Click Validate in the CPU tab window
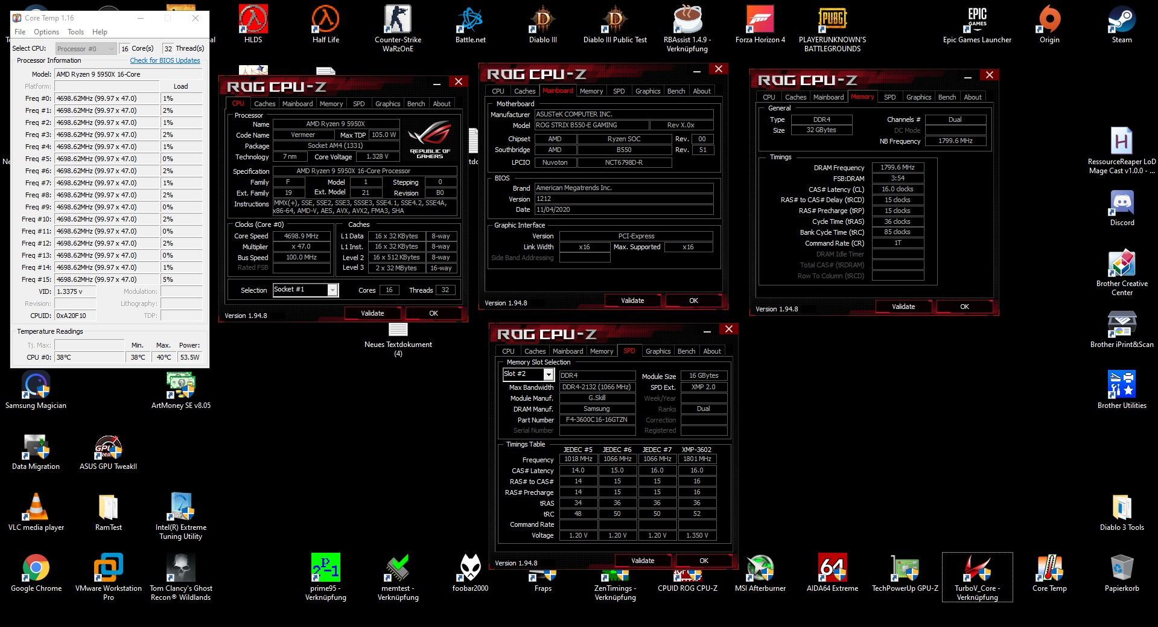This screenshot has height=627, width=1158. tap(372, 313)
